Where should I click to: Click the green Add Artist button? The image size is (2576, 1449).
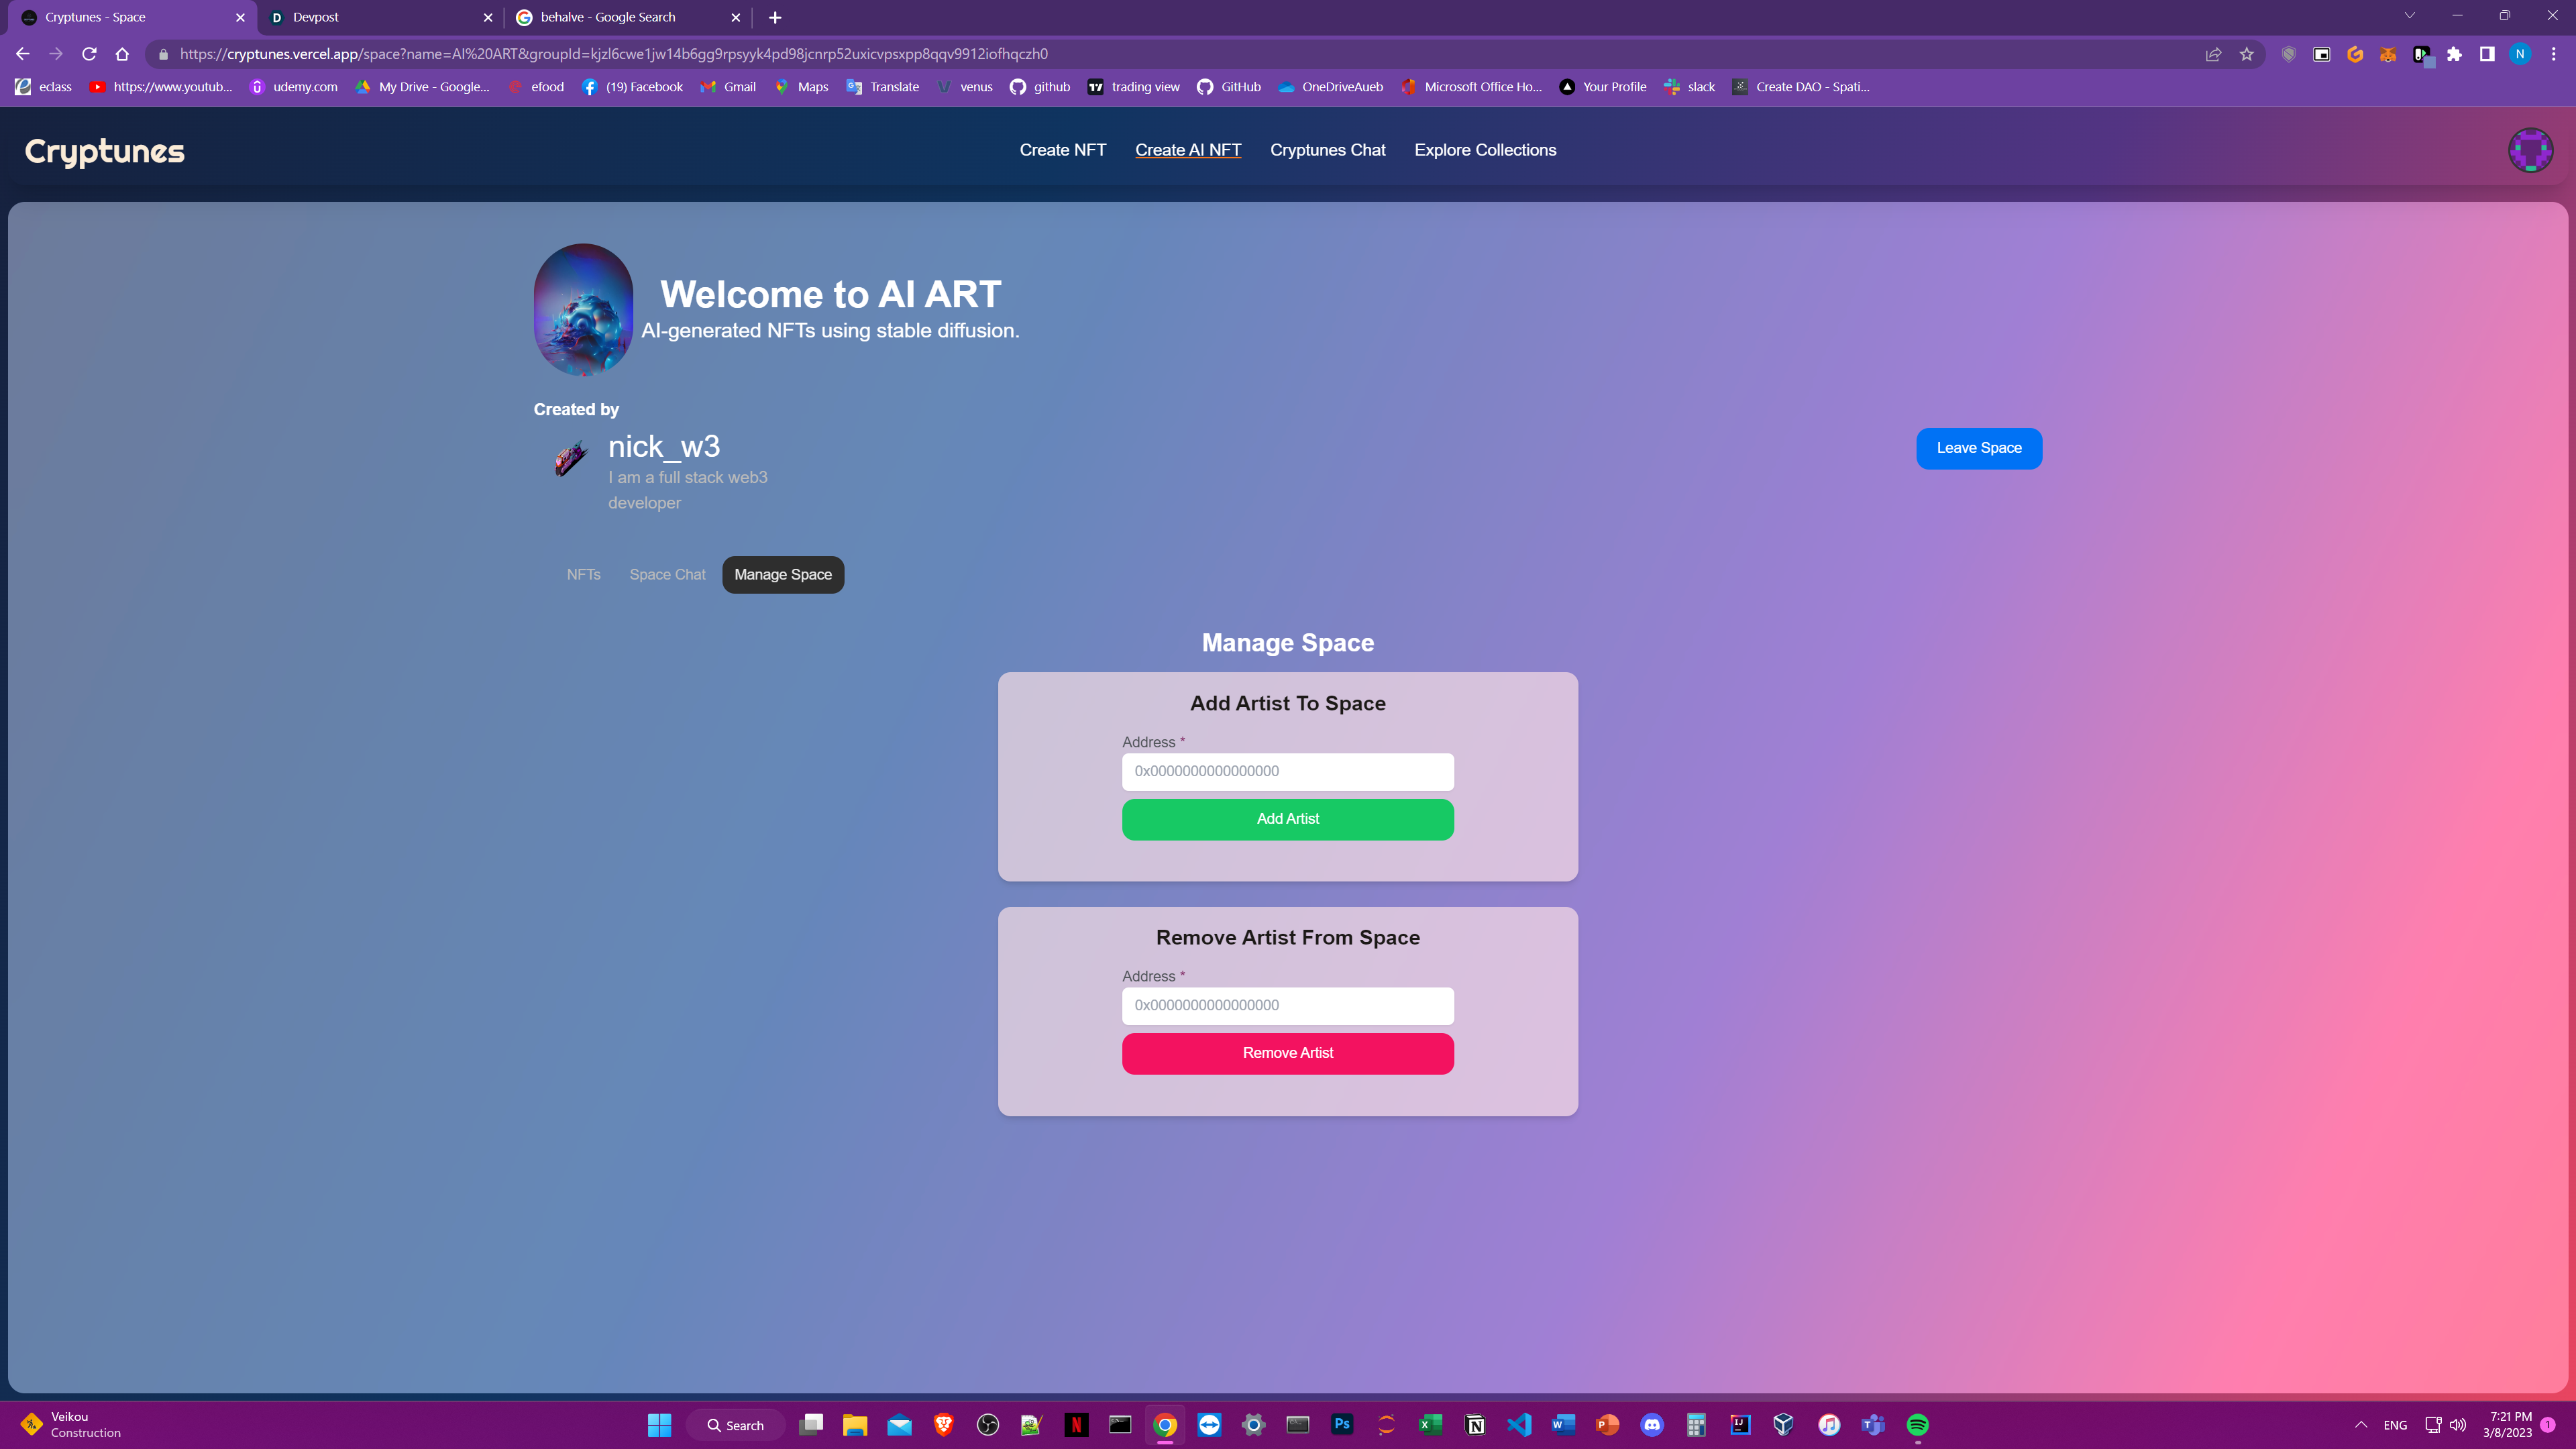point(1287,819)
